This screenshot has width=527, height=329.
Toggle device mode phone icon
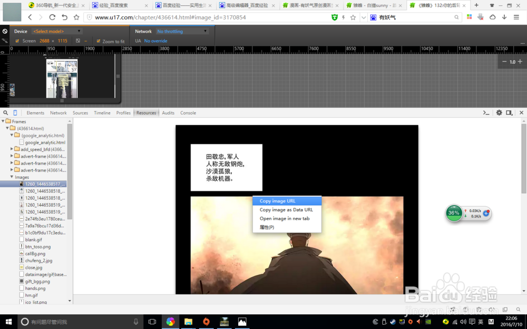point(15,113)
